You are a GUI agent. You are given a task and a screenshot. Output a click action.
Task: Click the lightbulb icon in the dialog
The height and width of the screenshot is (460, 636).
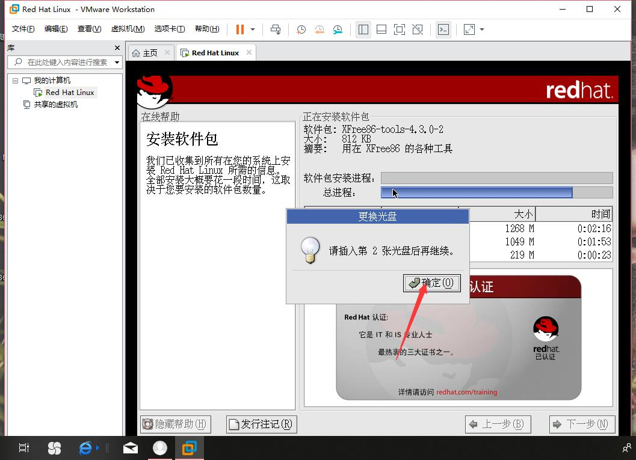click(x=310, y=250)
